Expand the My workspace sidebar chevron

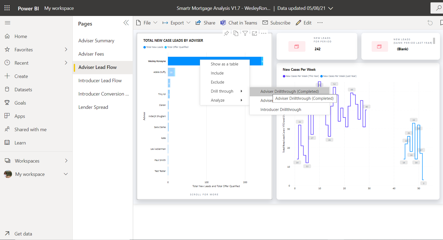coord(66,174)
